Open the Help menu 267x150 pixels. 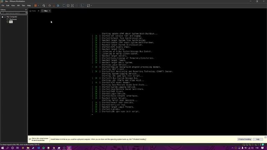29,5
